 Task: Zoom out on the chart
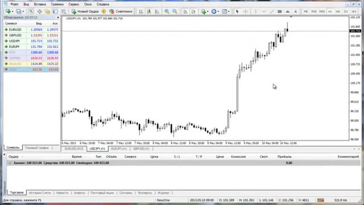175,11
